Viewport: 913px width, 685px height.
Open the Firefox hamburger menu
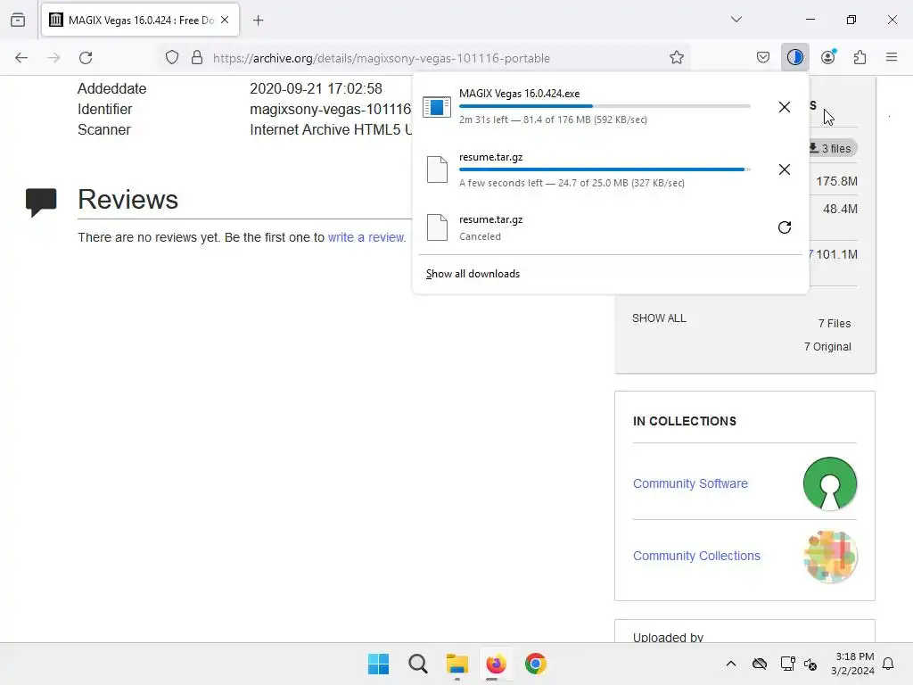coord(892,57)
